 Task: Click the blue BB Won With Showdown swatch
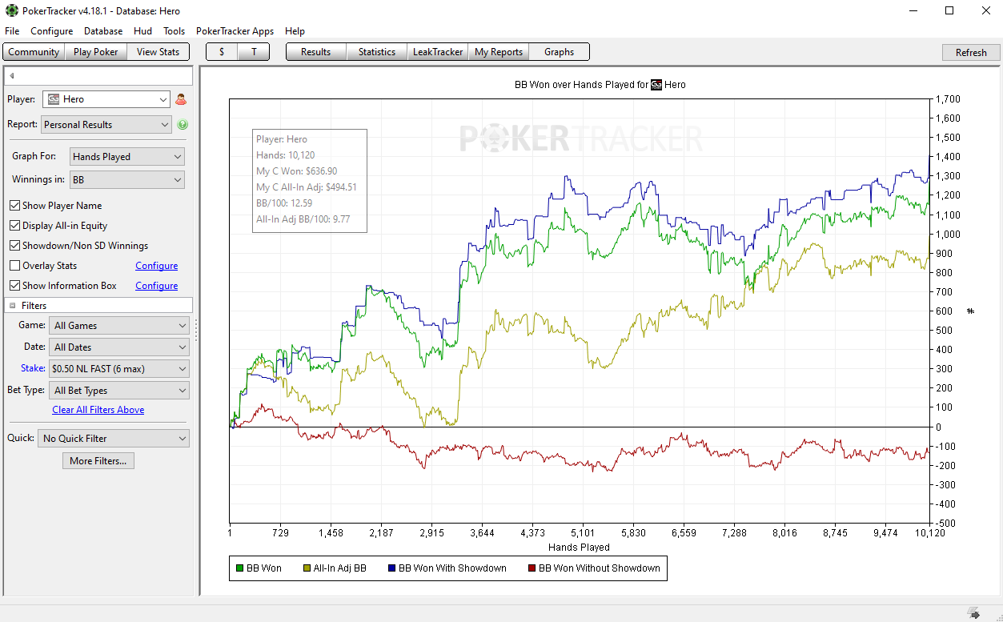pyautogui.click(x=391, y=568)
